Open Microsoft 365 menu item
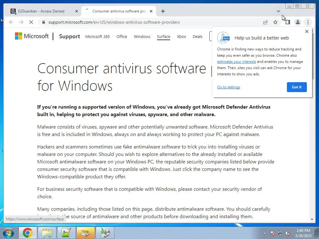319x239 pixels. click(x=98, y=37)
